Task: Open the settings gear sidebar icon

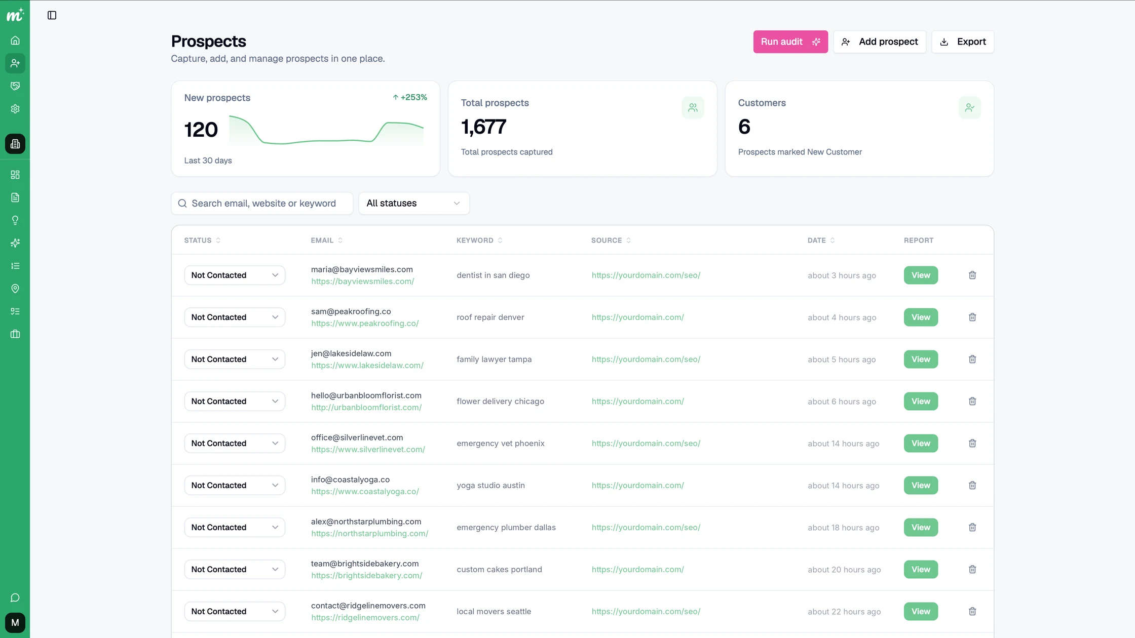Action: [x=15, y=109]
